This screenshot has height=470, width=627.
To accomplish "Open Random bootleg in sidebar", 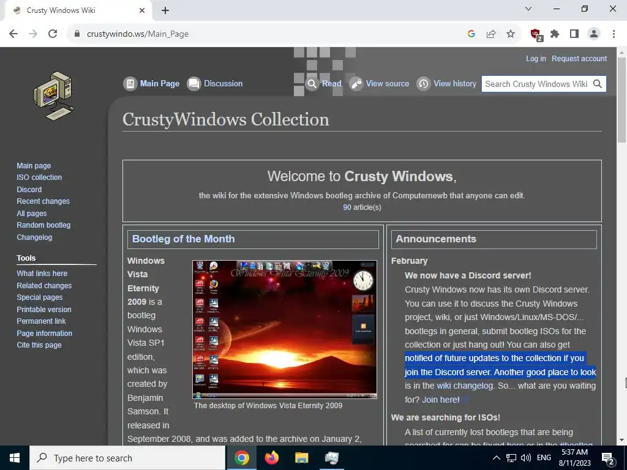I will (43, 225).
